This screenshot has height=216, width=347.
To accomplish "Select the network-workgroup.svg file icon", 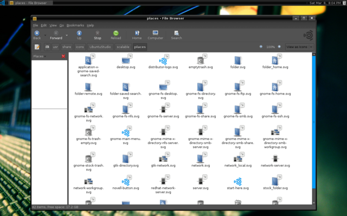I will click(x=88, y=181).
